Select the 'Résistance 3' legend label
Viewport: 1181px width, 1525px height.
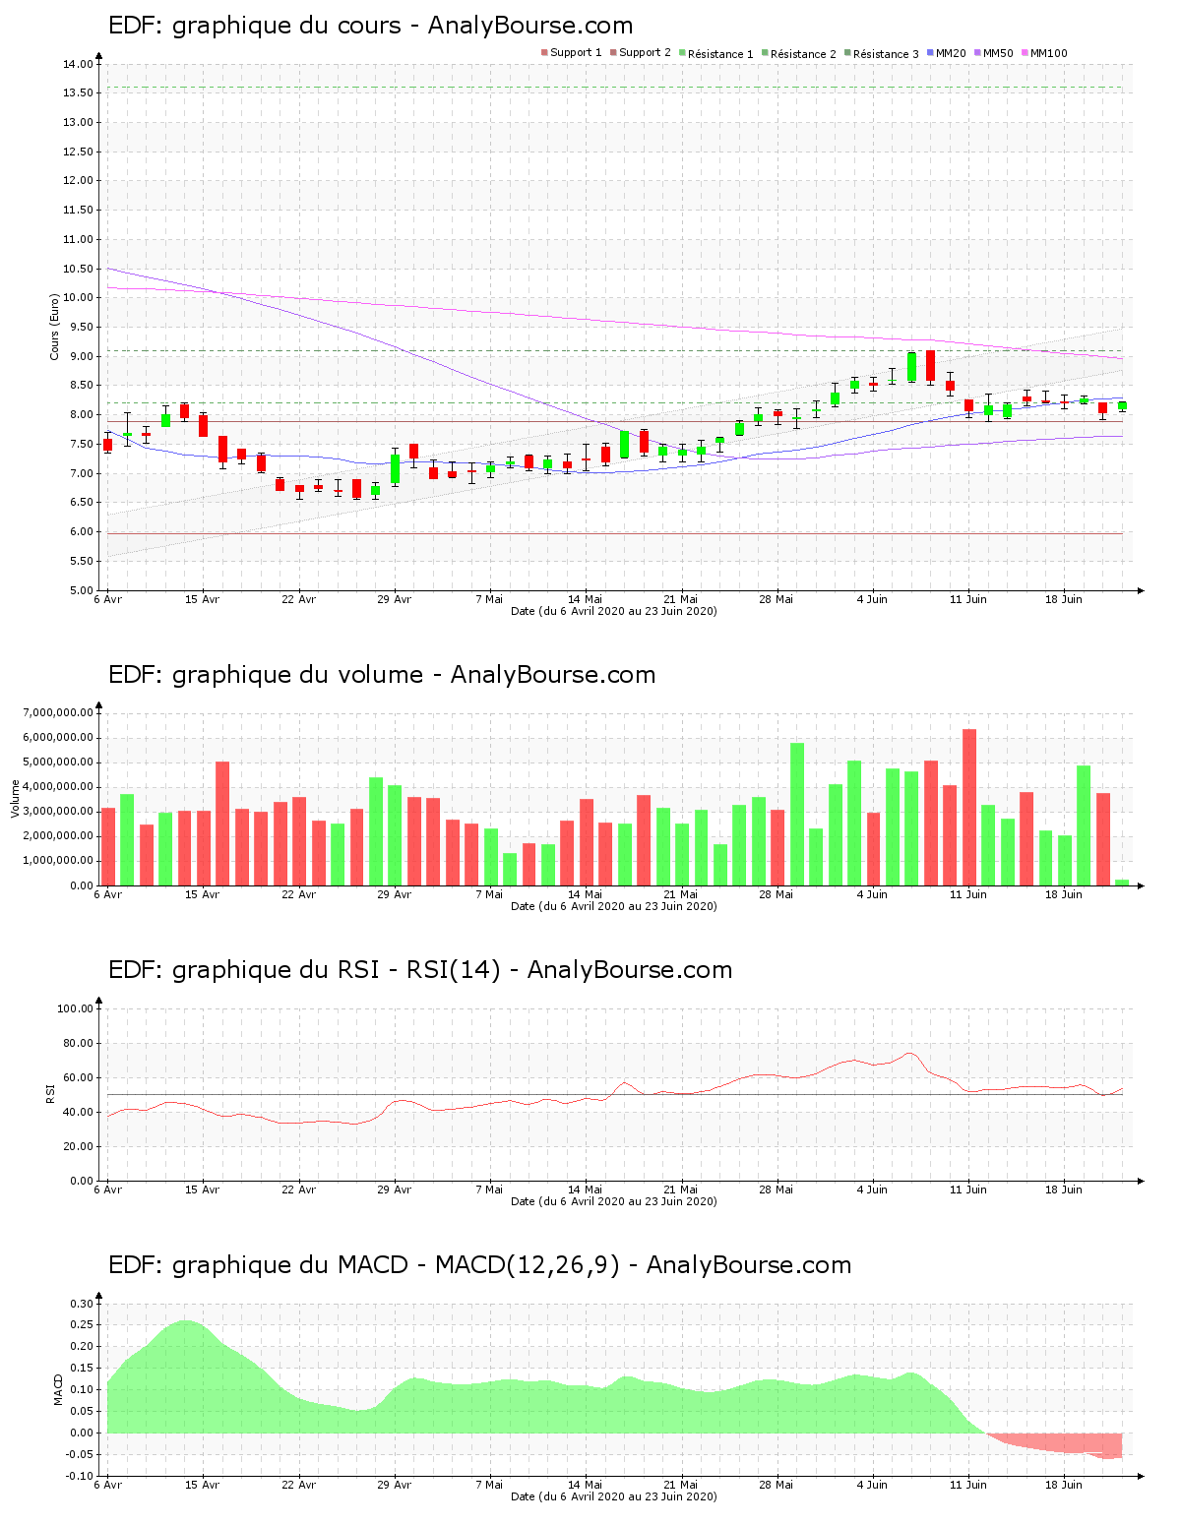point(886,53)
